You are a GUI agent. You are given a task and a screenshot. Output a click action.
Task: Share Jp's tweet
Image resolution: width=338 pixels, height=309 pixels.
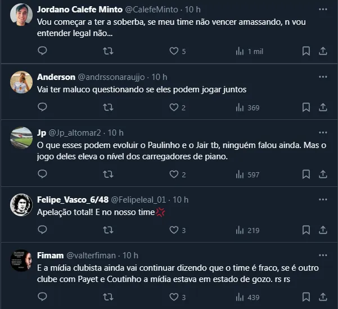[323, 174]
